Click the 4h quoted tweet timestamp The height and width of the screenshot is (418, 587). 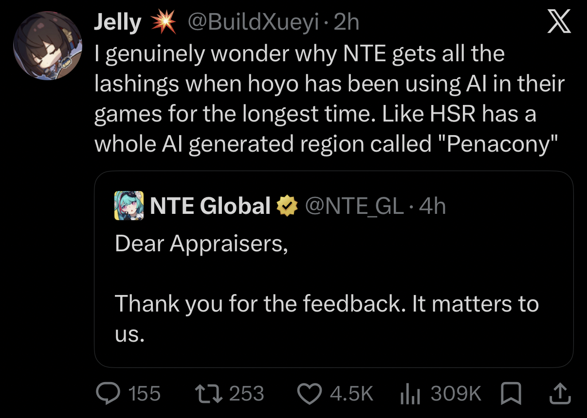tap(432, 207)
